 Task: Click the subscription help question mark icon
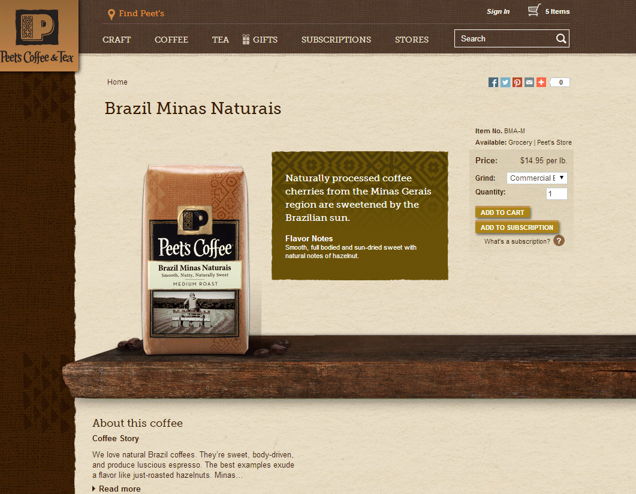pos(559,241)
